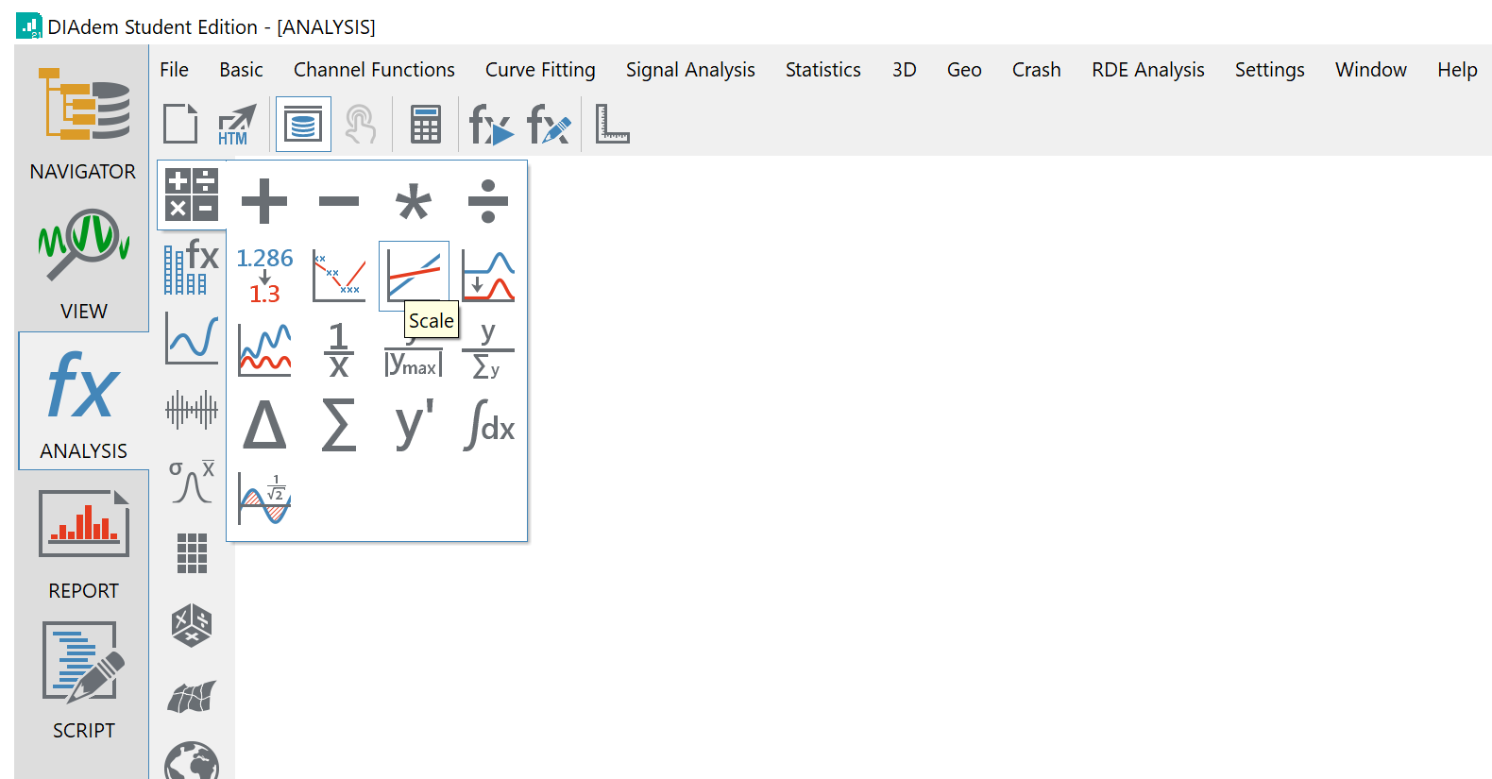
Task: Select the y over sum y function
Action: point(488,350)
